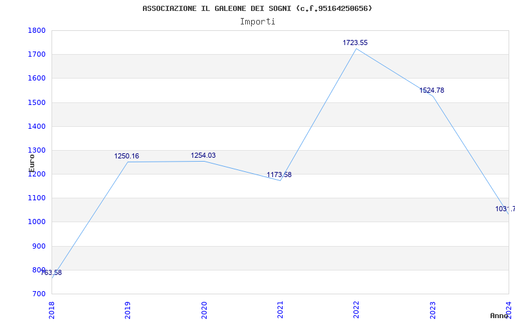Select the 2021 year tick label
Screen dimensions: 515x322
[280, 310]
